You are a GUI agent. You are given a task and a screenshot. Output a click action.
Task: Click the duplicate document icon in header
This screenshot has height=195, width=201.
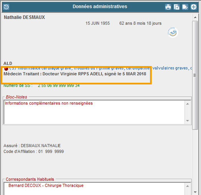(177, 7)
